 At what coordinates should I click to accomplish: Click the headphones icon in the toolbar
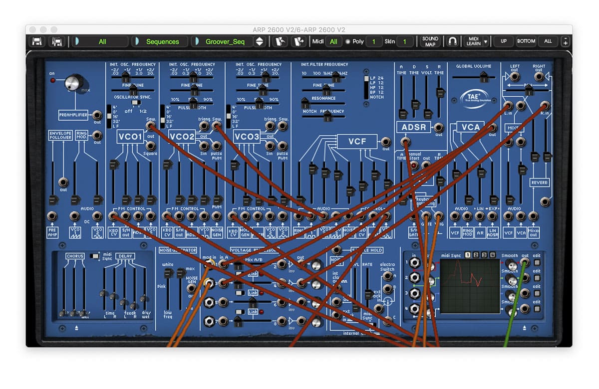[452, 41]
